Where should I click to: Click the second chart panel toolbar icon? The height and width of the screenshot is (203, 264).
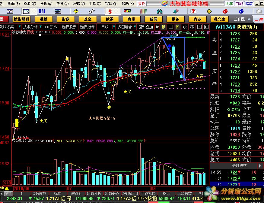26,11
